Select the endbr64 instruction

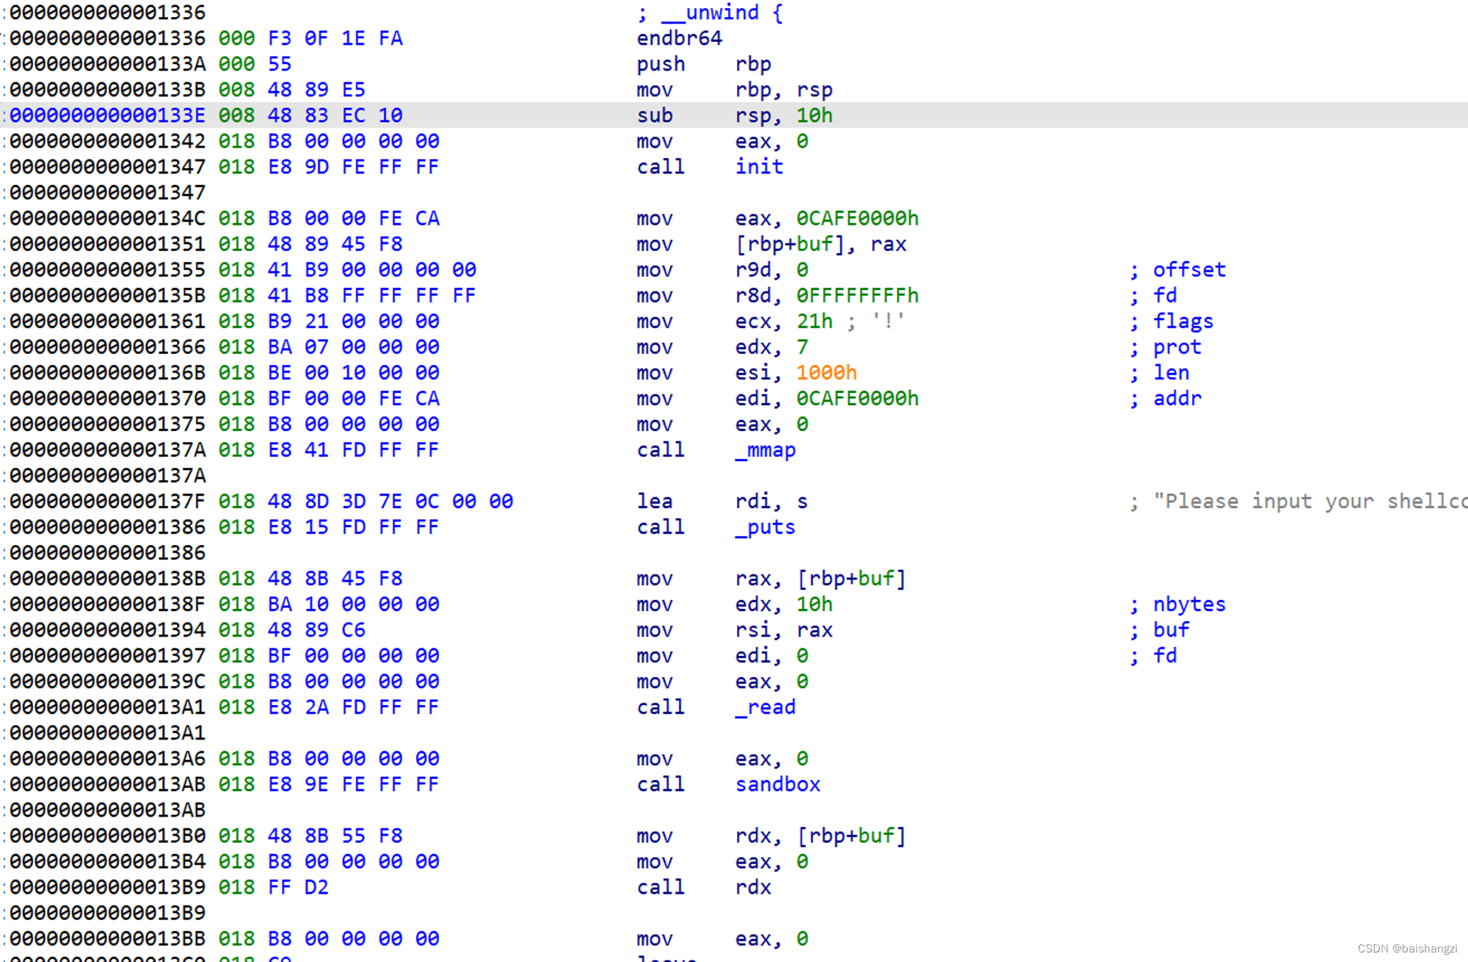(x=678, y=38)
